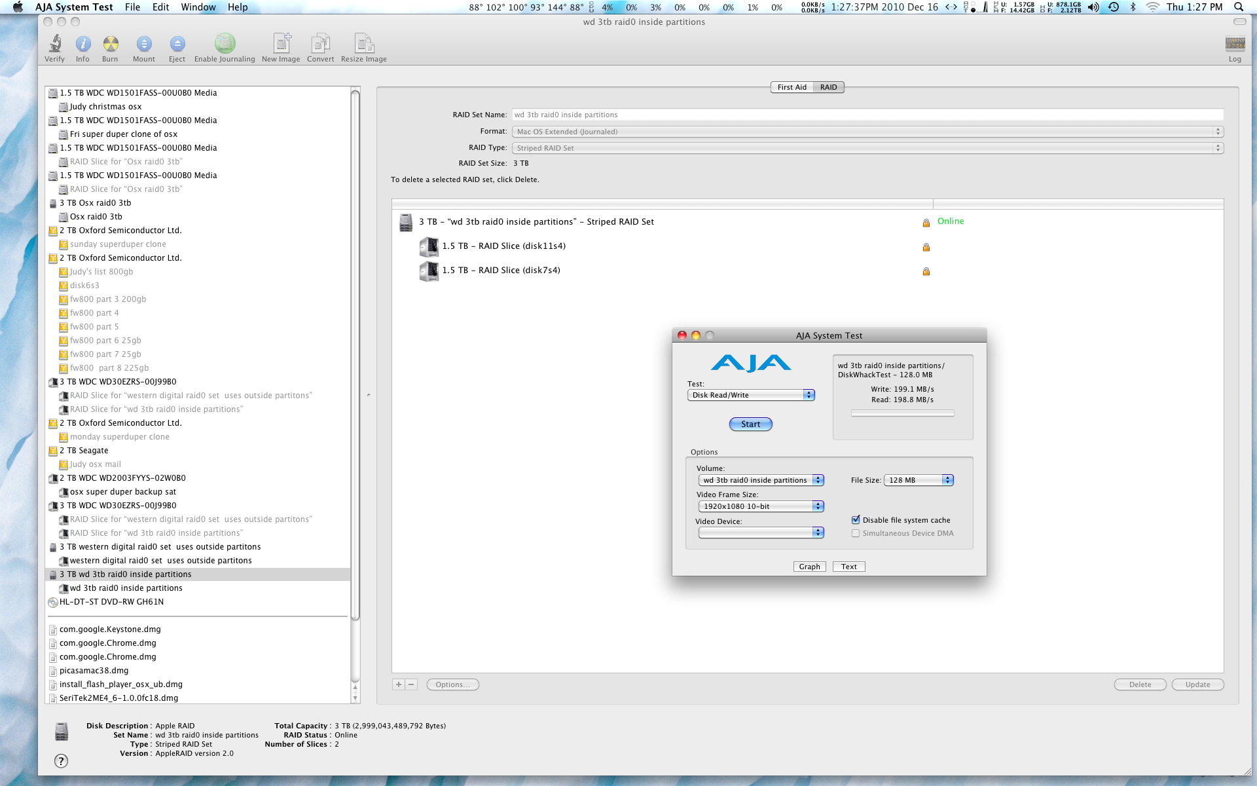Image resolution: width=1257 pixels, height=786 pixels.
Task: Click the Convert toolbar icon
Action: point(320,43)
